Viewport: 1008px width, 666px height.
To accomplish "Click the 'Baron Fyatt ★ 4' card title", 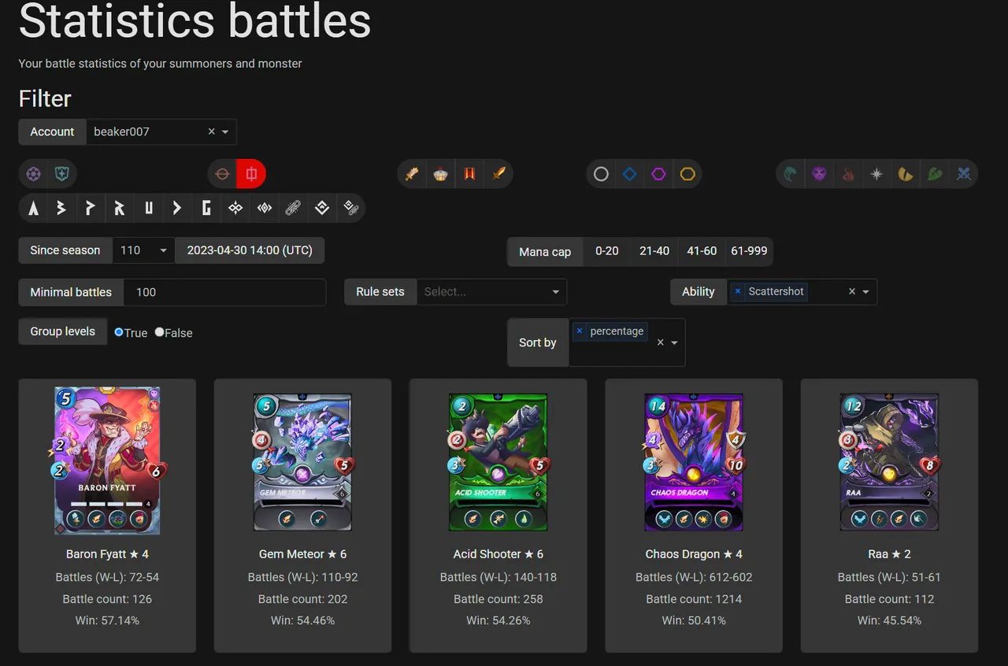I will coord(107,554).
